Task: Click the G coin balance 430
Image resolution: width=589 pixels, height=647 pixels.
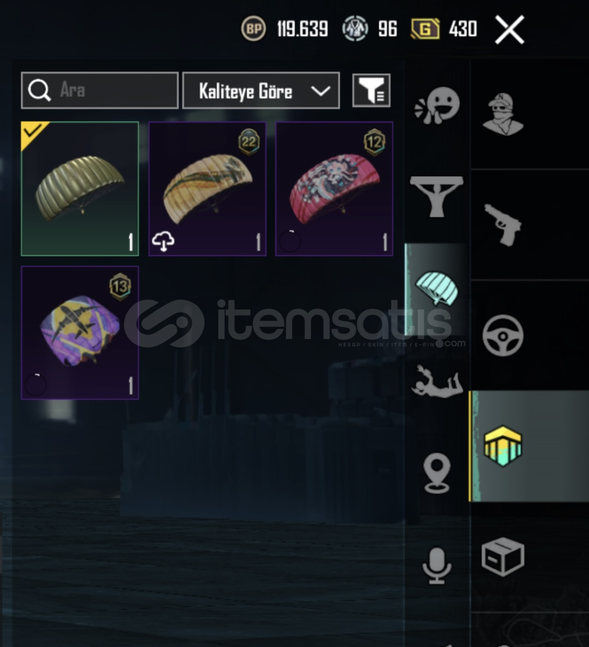Action: pos(444,29)
